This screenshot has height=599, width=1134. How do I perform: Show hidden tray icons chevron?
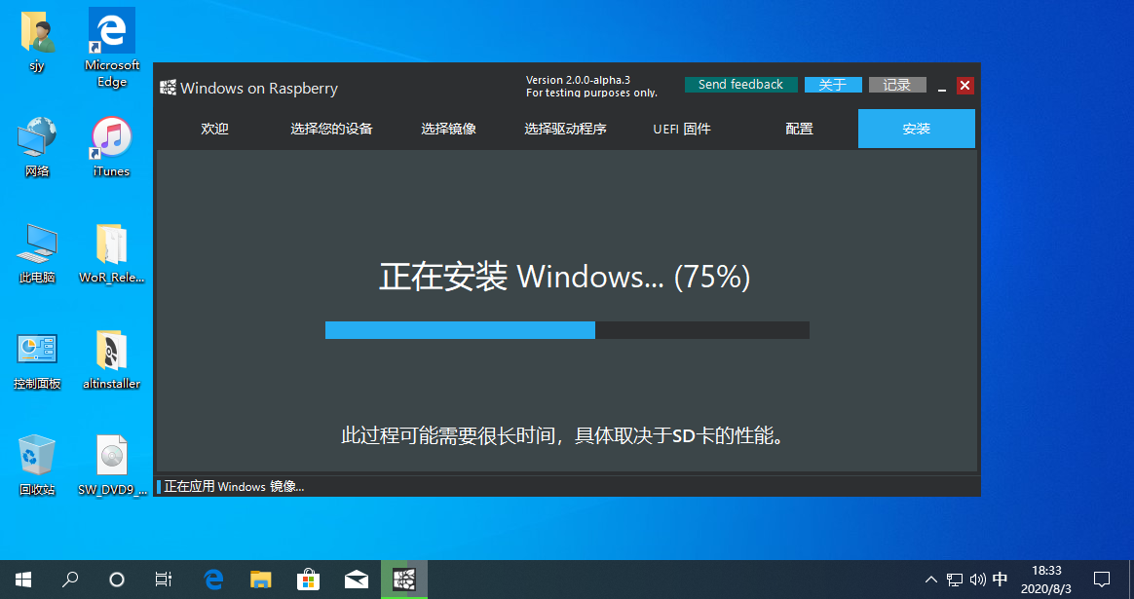[931, 580]
